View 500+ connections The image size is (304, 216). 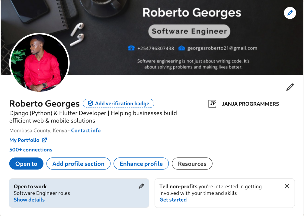[x=31, y=150]
